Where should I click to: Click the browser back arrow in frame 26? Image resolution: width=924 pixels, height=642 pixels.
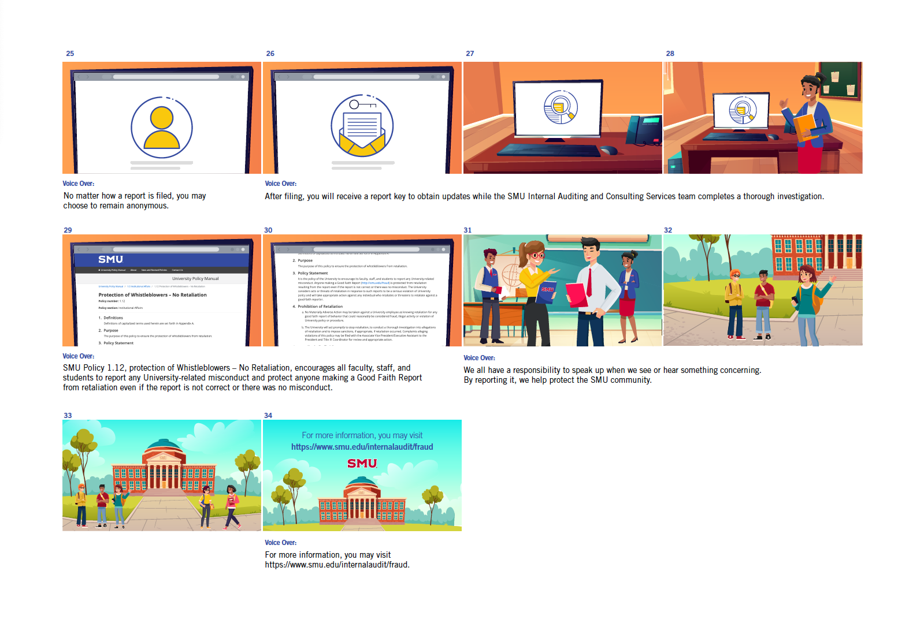click(280, 77)
